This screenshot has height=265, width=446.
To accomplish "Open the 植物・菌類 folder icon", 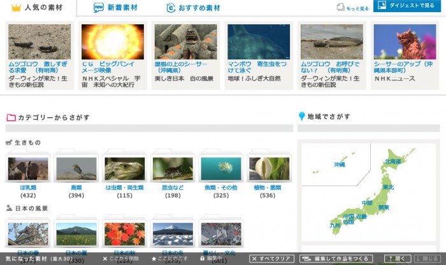I will coord(269,169).
